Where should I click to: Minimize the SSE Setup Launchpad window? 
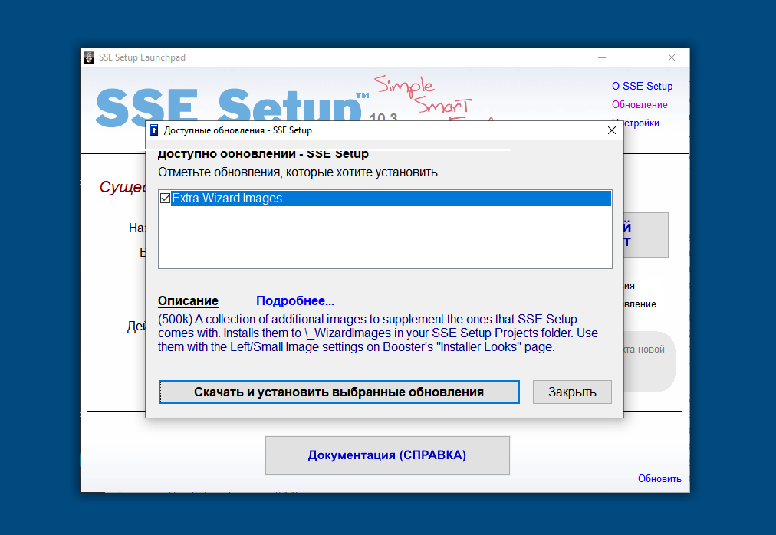602,57
